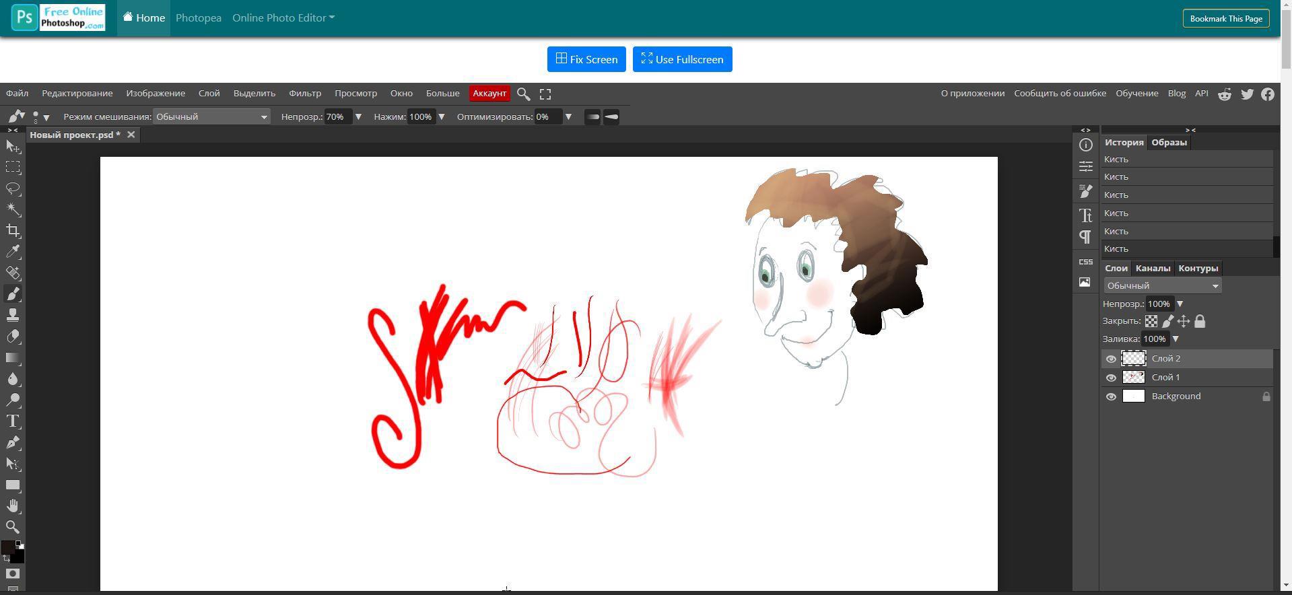Toggle Background layer visibility
This screenshot has height=595, width=1292.
pyautogui.click(x=1111, y=396)
